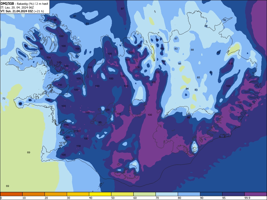Click the '92' humidity value on the map
The width and height of the screenshot is (267, 200).
click(218, 53)
